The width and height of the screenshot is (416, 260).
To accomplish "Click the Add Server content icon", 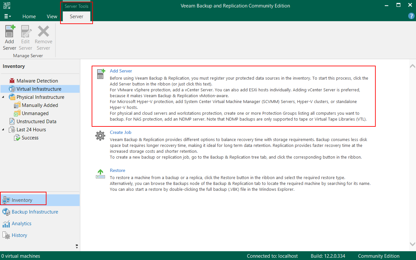I will [101, 74].
